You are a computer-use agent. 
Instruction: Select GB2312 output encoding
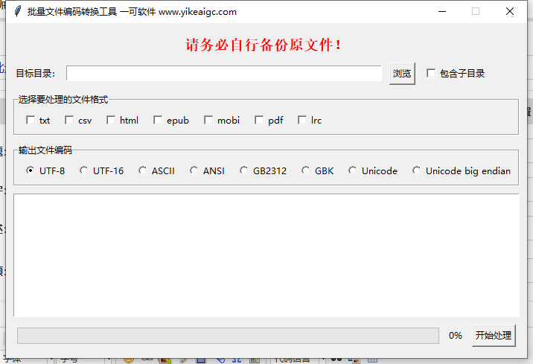[x=243, y=170]
